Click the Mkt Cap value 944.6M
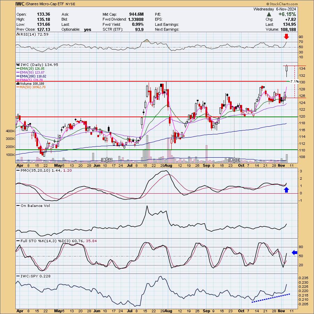This screenshot has height=314, width=314. tap(136, 14)
